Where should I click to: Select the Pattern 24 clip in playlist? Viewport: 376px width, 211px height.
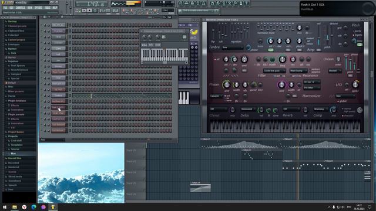coord(200,187)
